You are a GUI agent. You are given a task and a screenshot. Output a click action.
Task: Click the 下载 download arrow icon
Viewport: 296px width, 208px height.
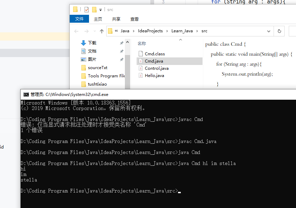(x=83, y=43)
